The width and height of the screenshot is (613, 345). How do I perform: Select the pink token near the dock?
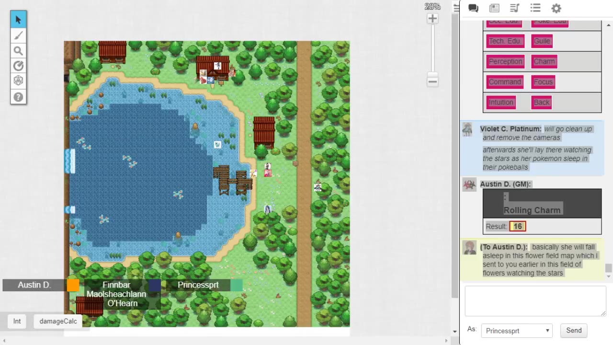(x=268, y=173)
